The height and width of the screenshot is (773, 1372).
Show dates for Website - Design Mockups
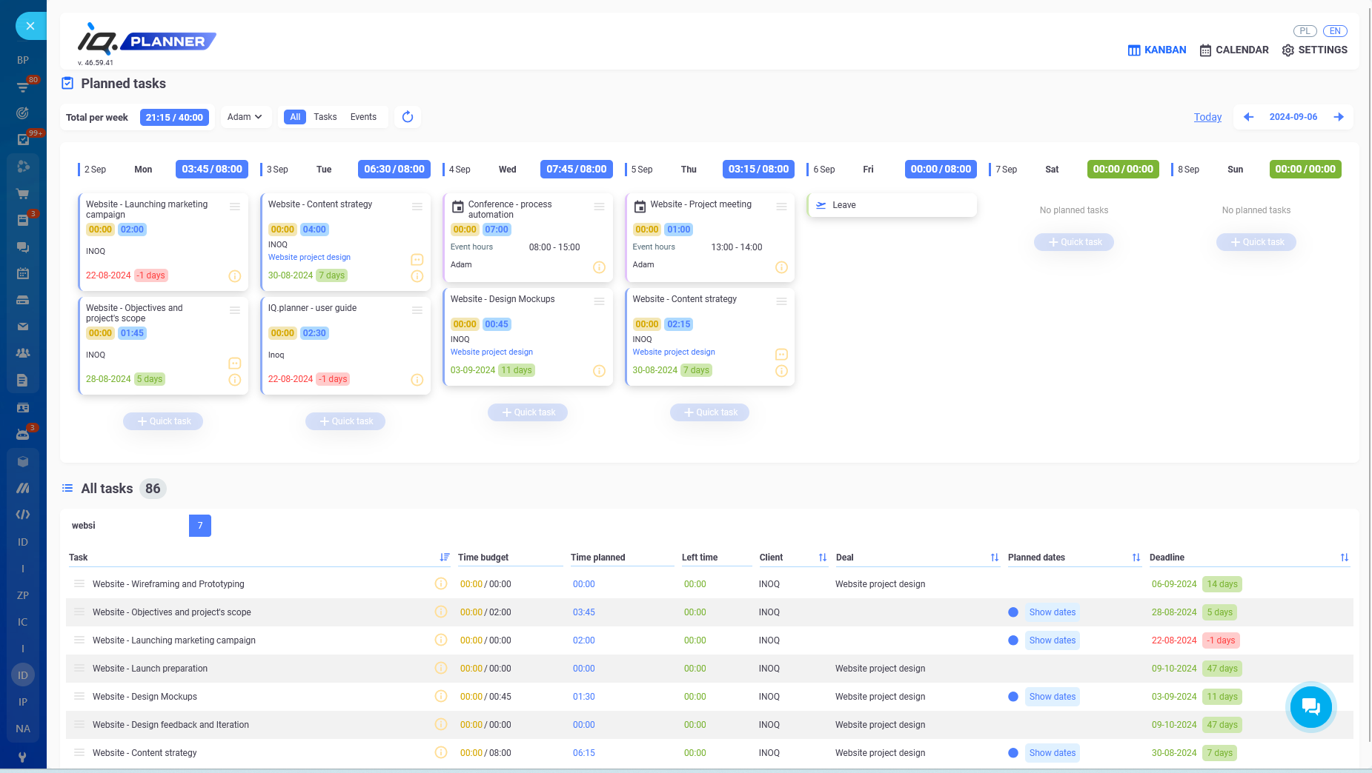coord(1052,696)
